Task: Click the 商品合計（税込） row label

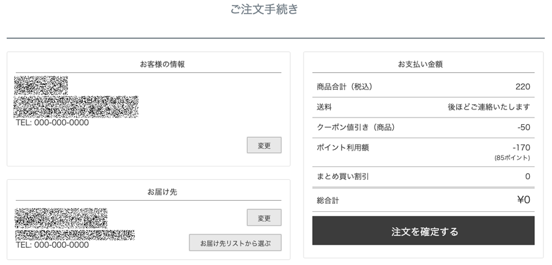Action: point(344,87)
